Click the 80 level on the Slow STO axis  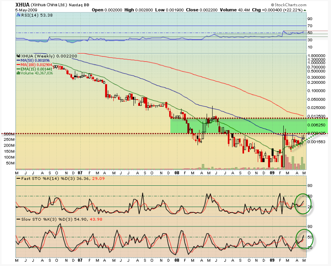point(310,226)
